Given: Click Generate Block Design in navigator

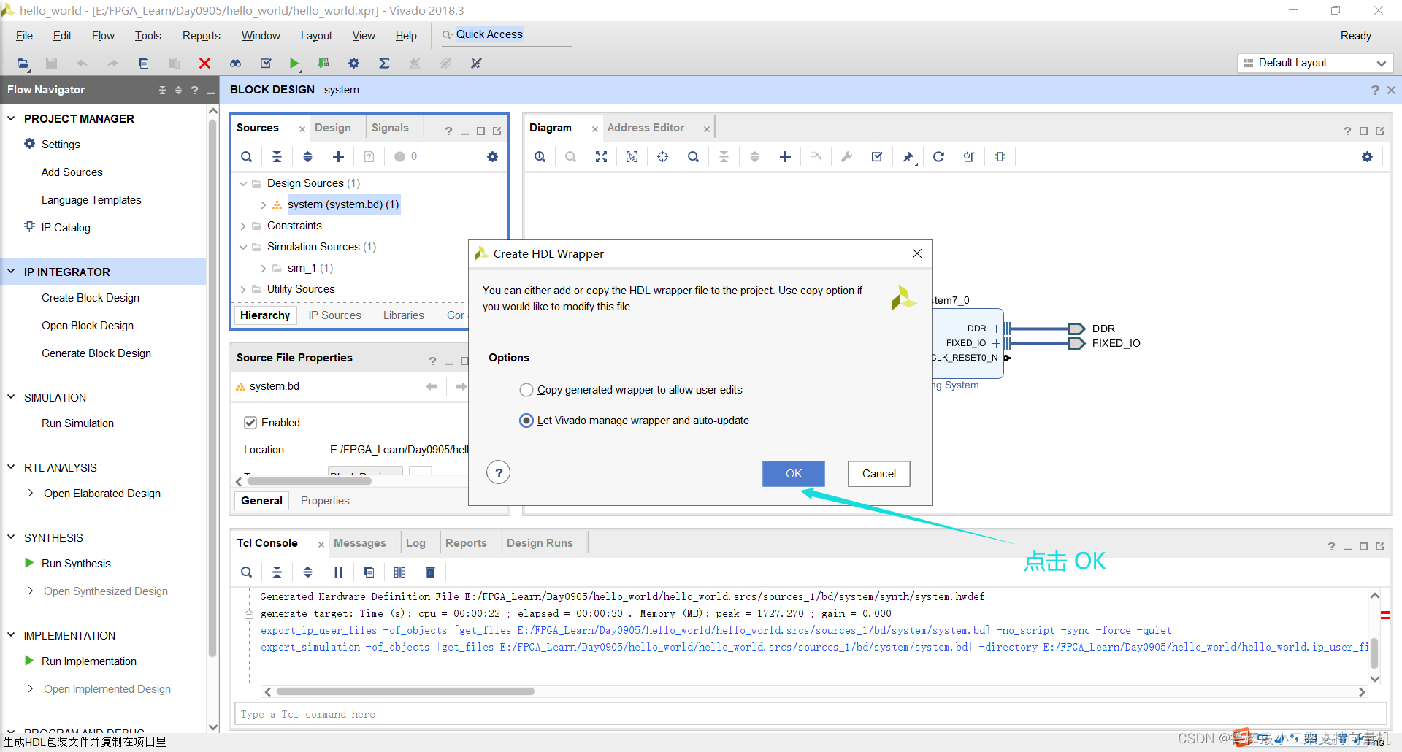Looking at the screenshot, I should click(x=96, y=353).
